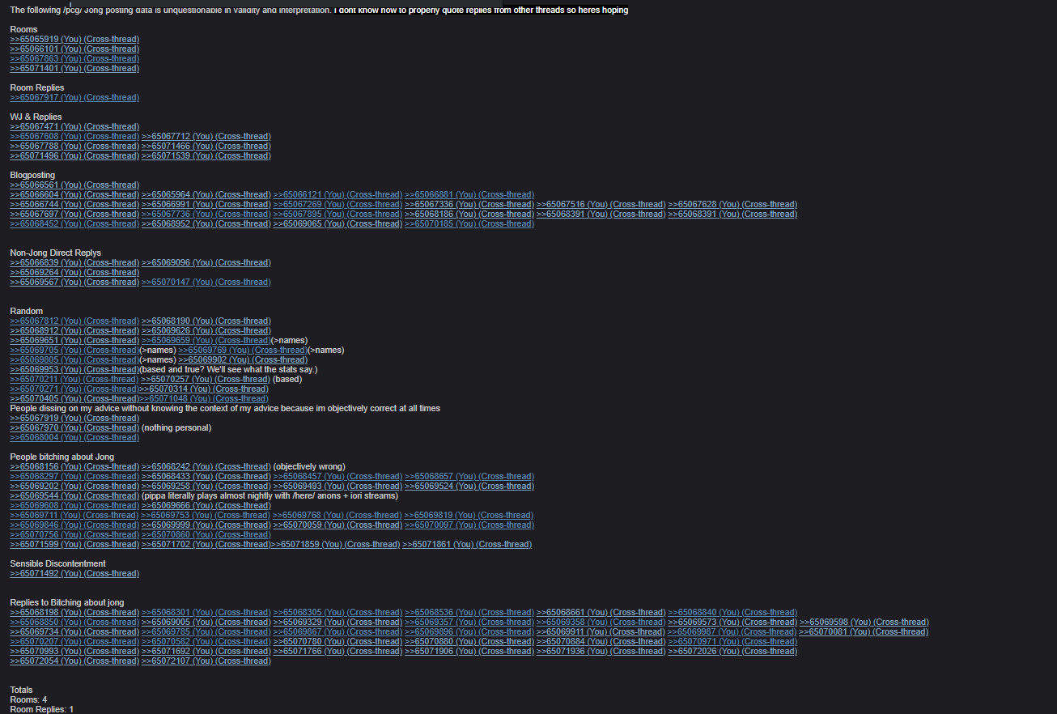1057x714 pixels.
Task: Click the >>65067917 link under Room Replies
Action: 74,97
